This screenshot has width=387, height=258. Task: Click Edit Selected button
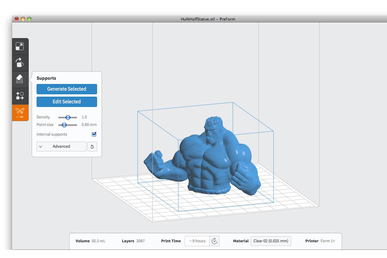(67, 102)
